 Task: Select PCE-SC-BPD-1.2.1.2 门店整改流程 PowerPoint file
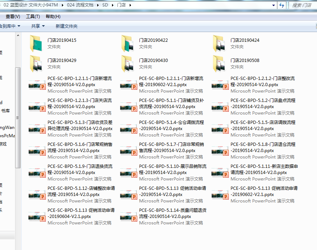tap(263, 81)
